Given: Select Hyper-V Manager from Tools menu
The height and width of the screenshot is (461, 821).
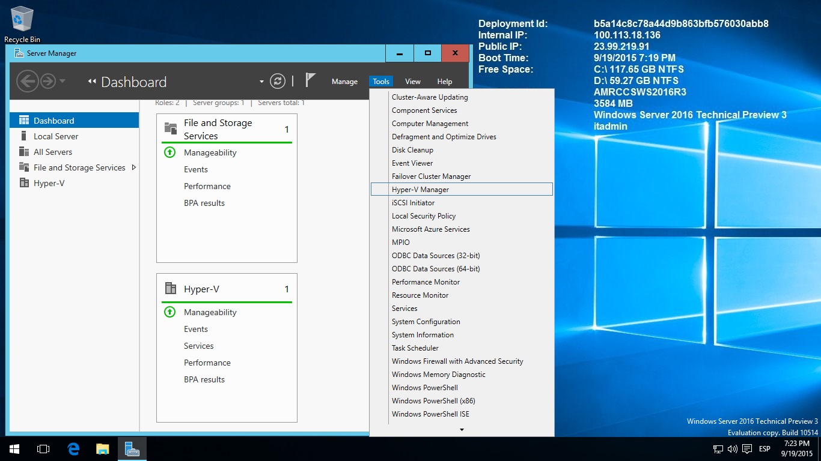Looking at the screenshot, I should [x=420, y=189].
